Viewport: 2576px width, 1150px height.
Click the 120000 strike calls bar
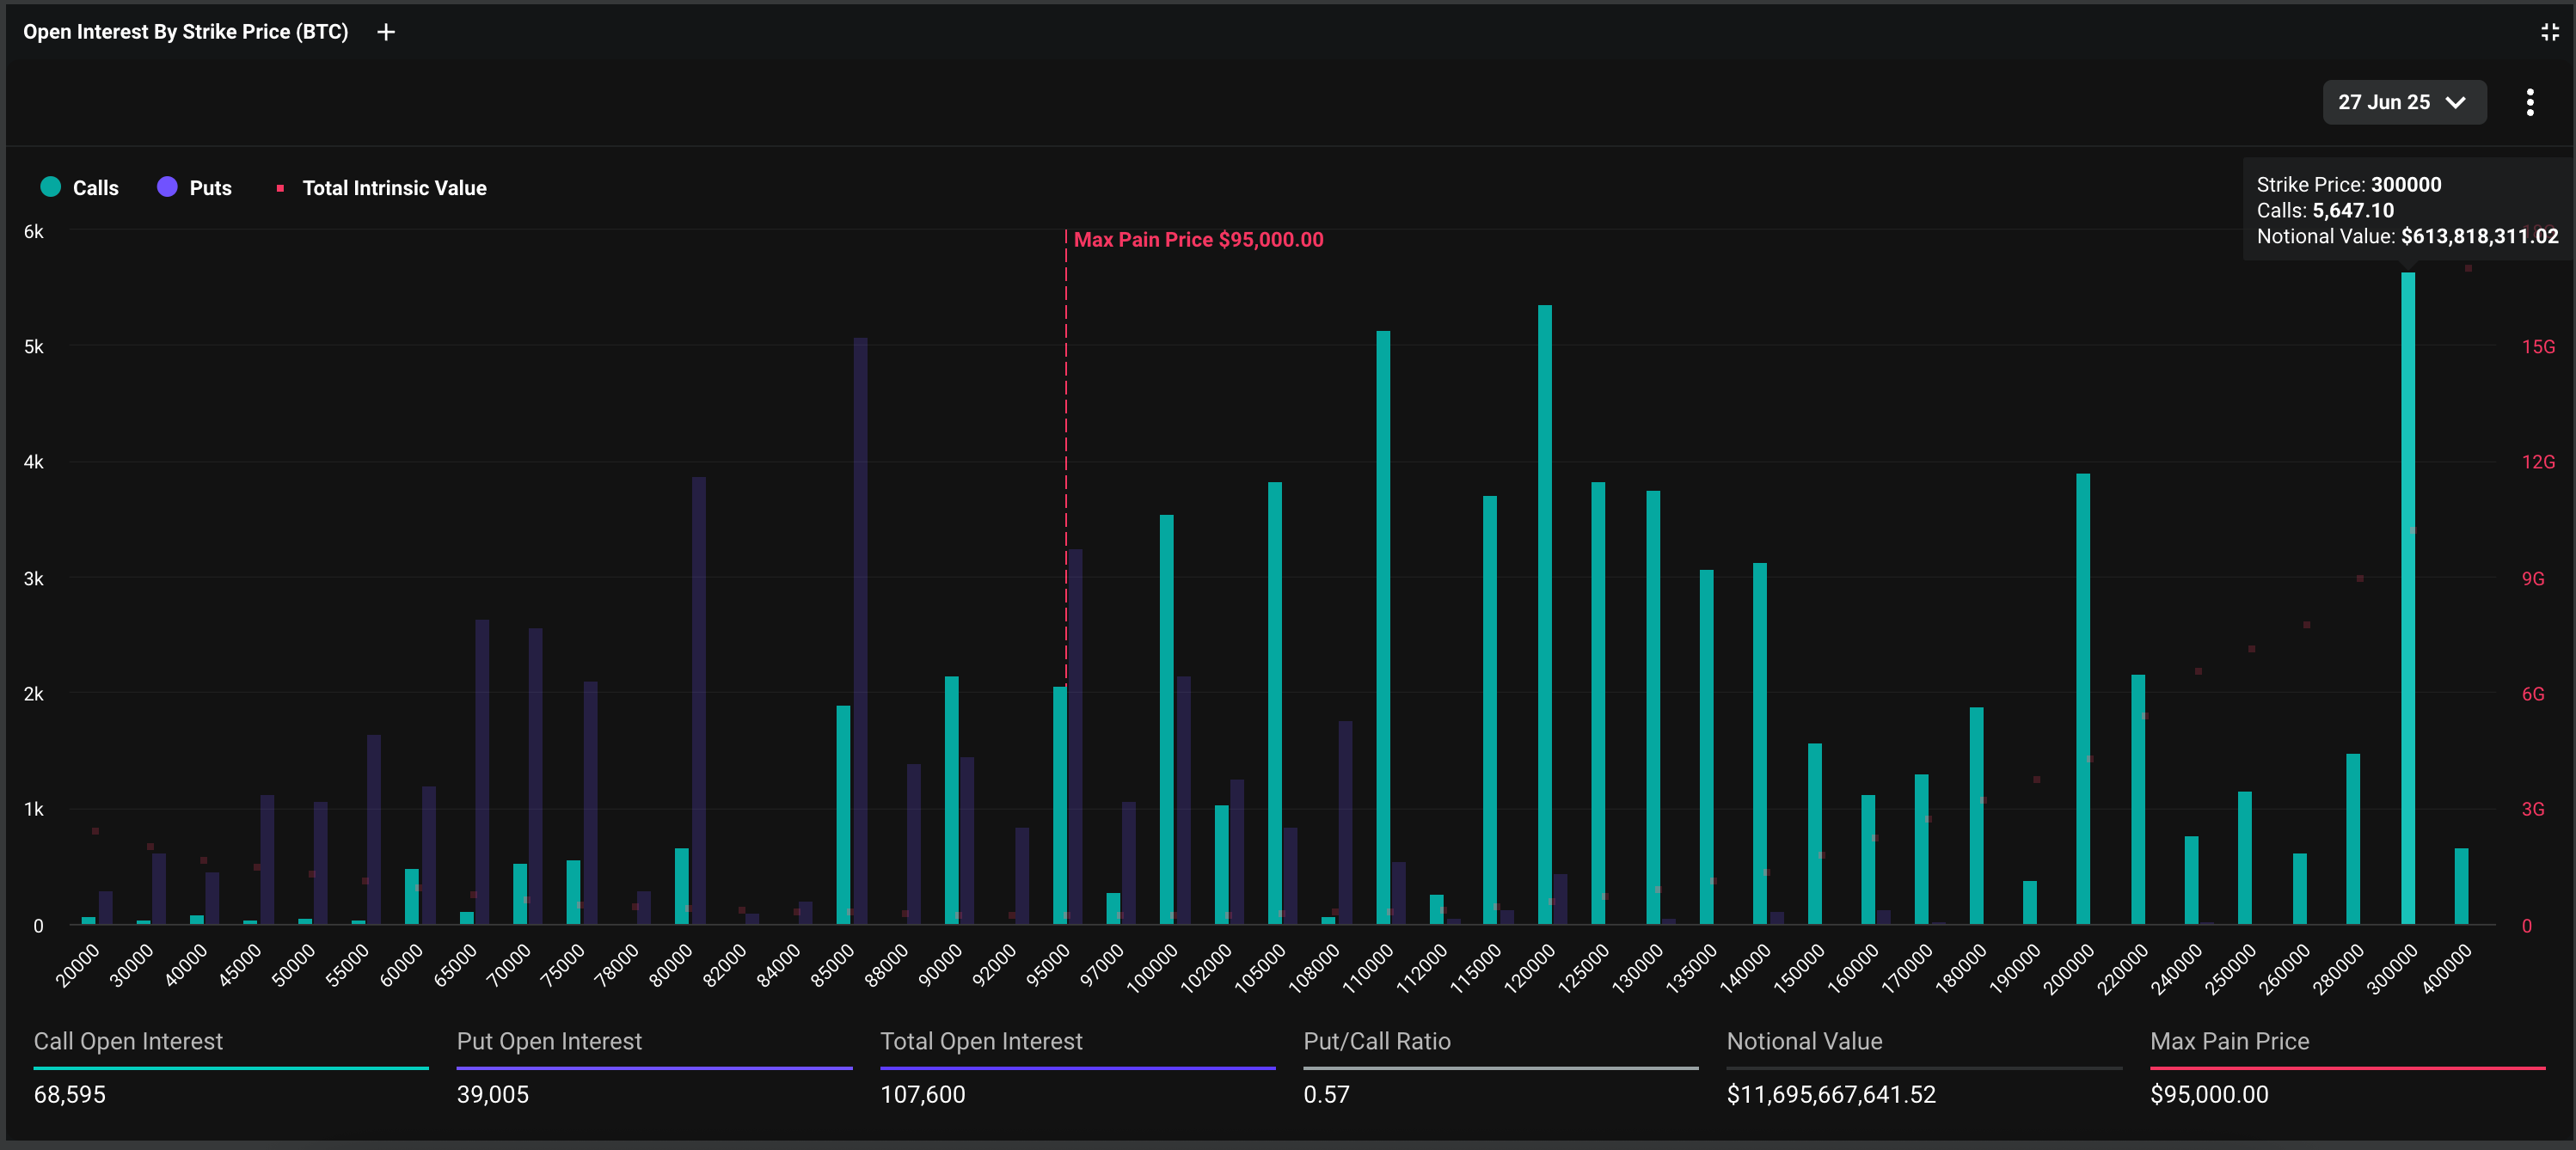[1544, 615]
